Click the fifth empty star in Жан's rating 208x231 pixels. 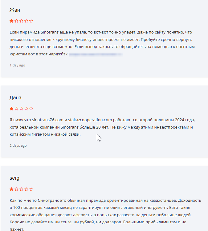[x=31, y=21]
